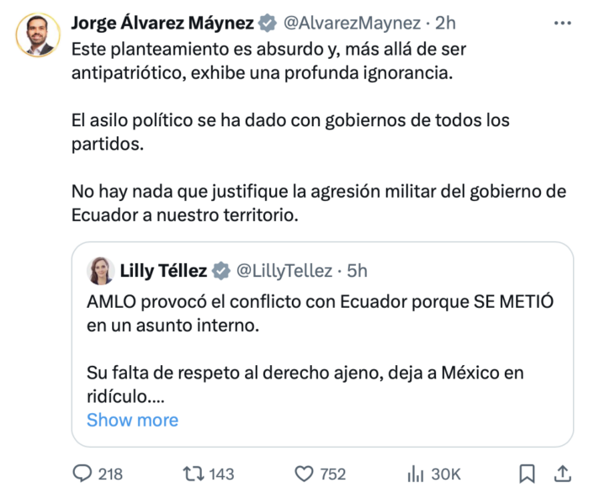Open the three-dot more options menu
The image size is (589, 498).
(x=561, y=23)
